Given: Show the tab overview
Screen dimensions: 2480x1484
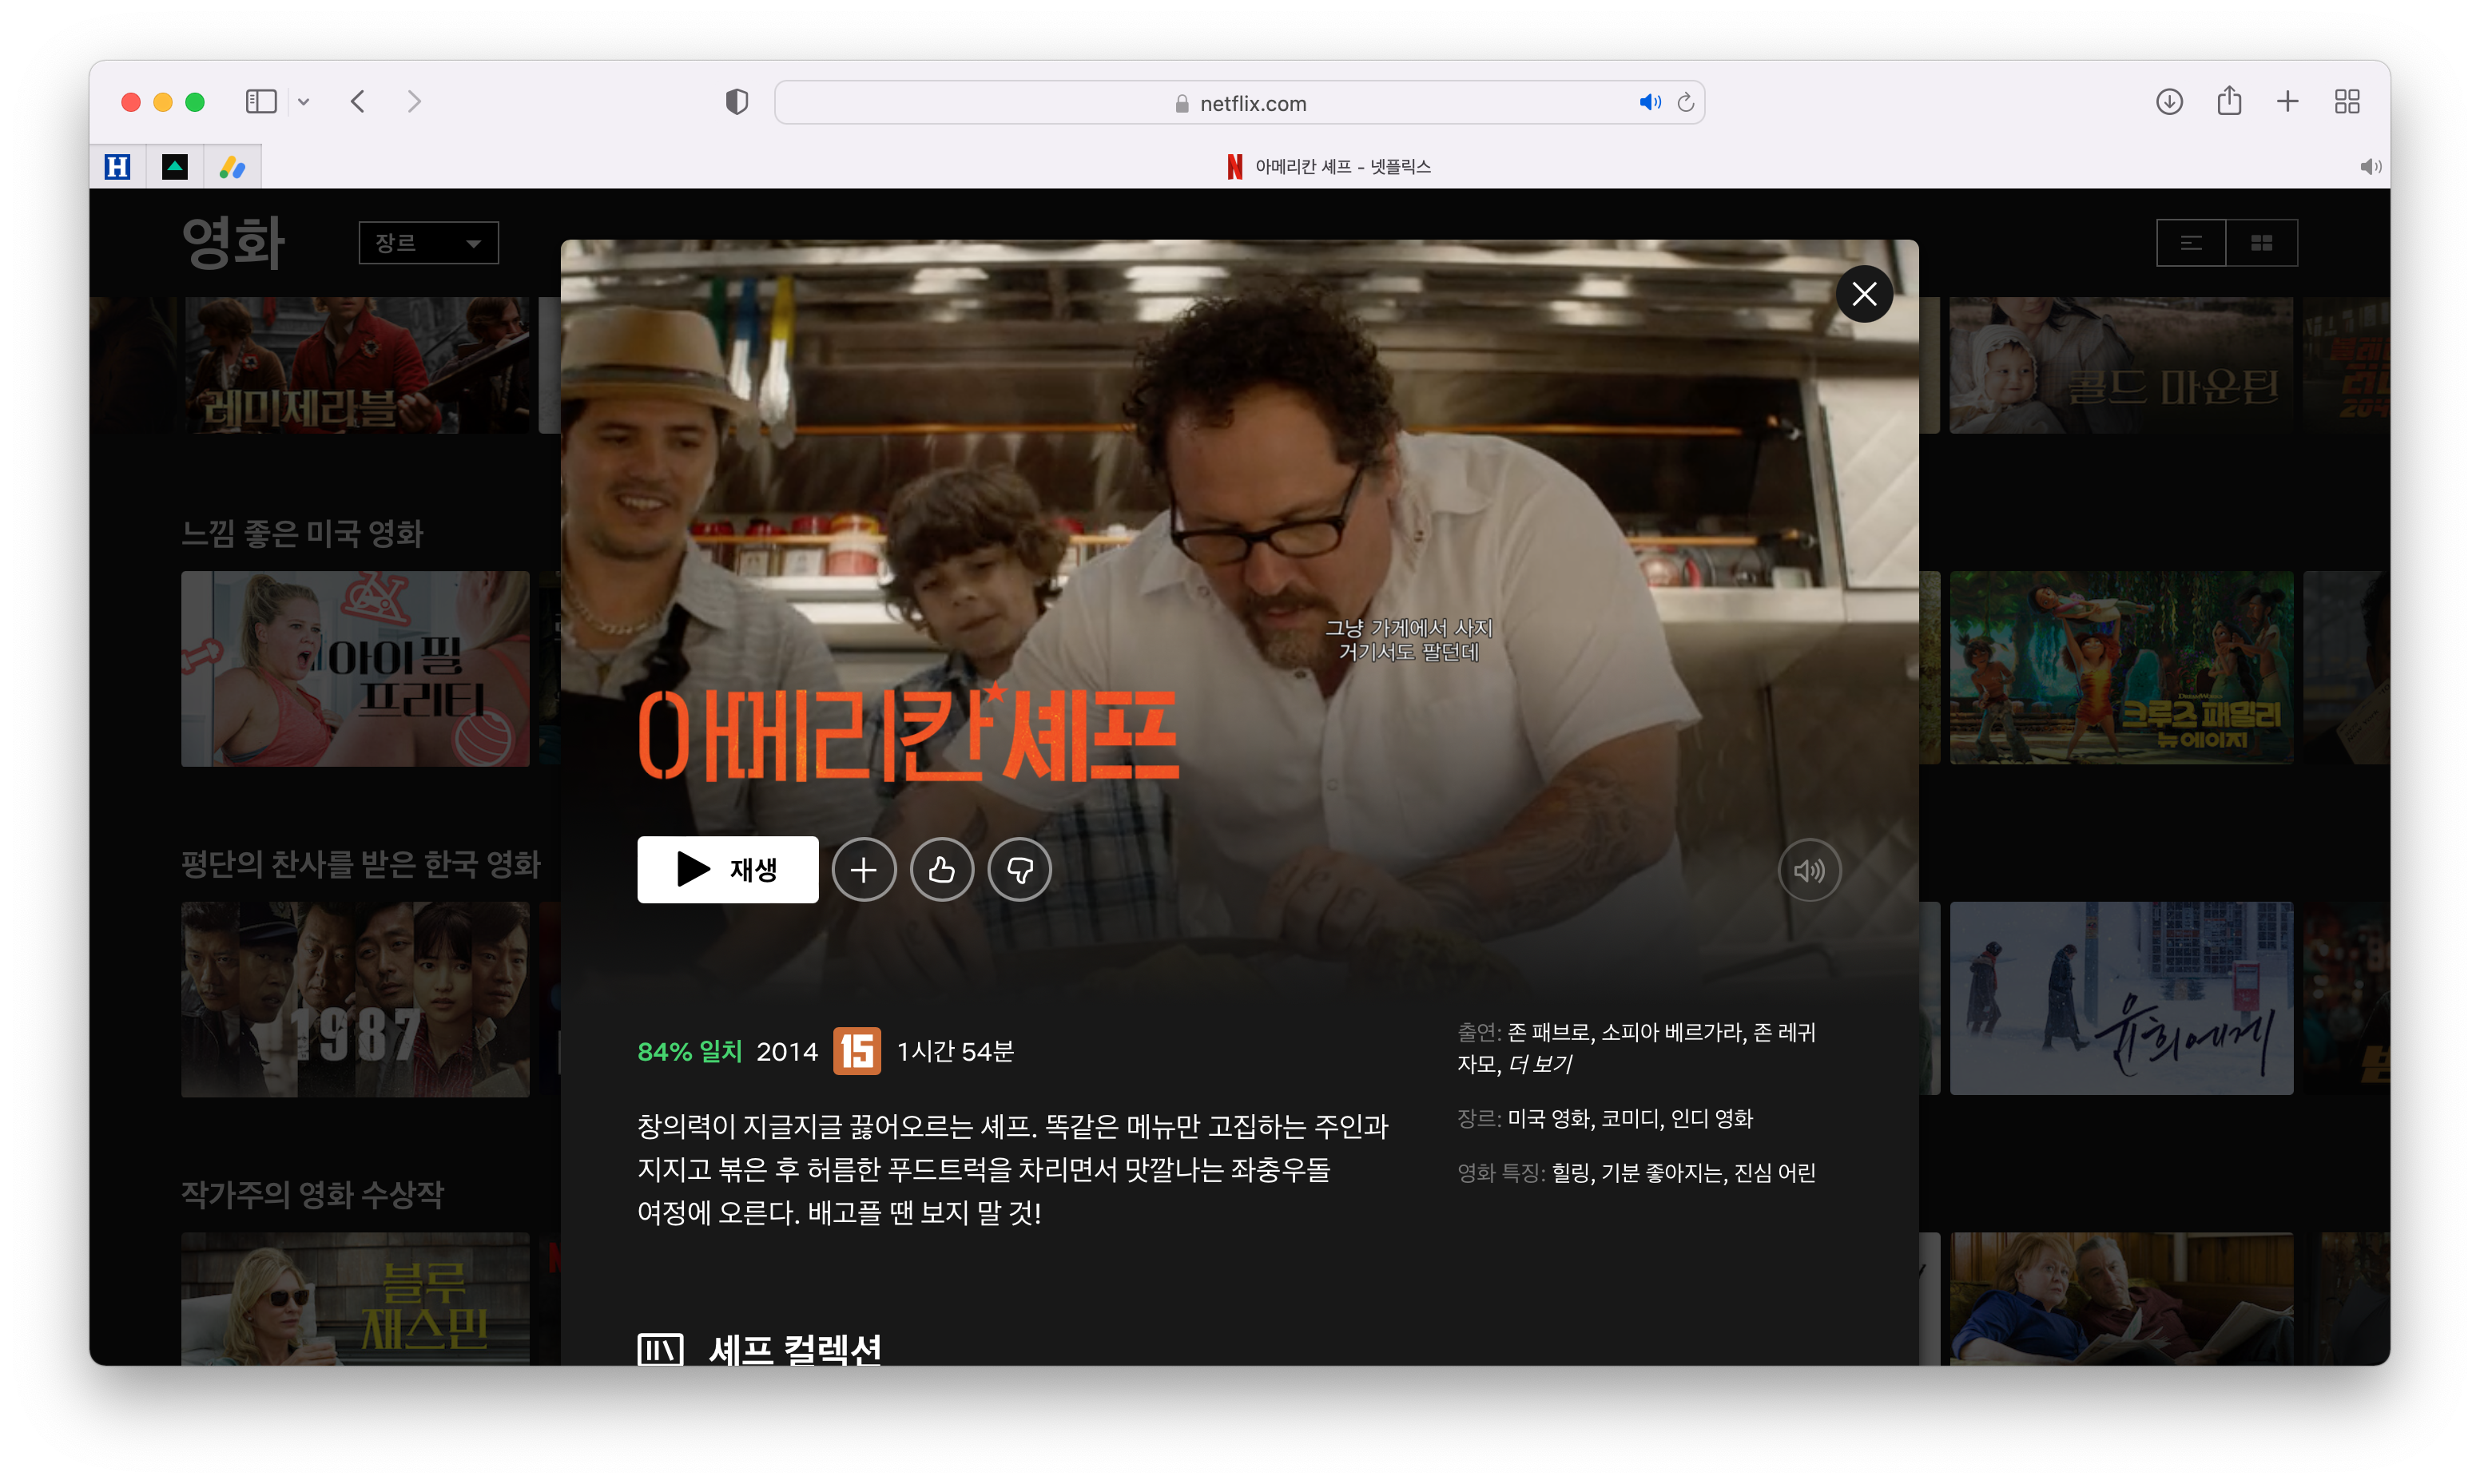Looking at the screenshot, I should pyautogui.click(x=2346, y=101).
